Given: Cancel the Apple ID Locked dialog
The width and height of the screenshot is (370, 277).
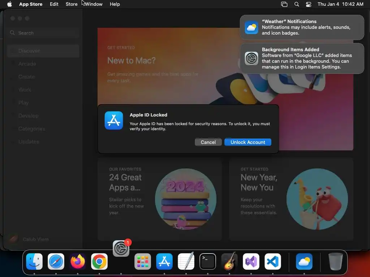Looking at the screenshot, I should [x=208, y=142].
